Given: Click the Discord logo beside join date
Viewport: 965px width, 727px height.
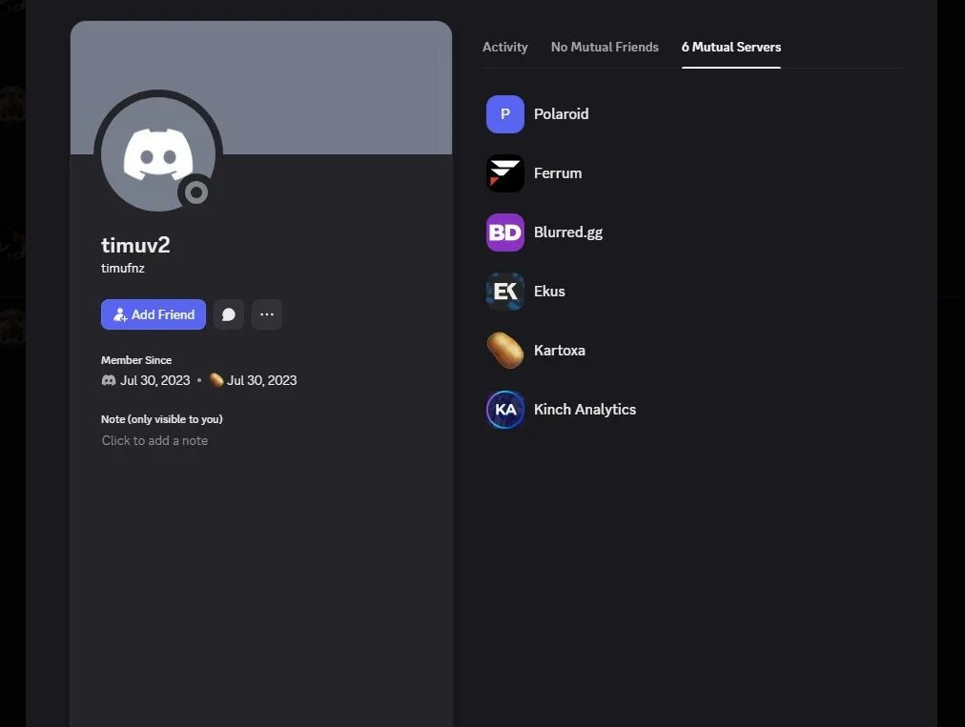Looking at the screenshot, I should 109,381.
